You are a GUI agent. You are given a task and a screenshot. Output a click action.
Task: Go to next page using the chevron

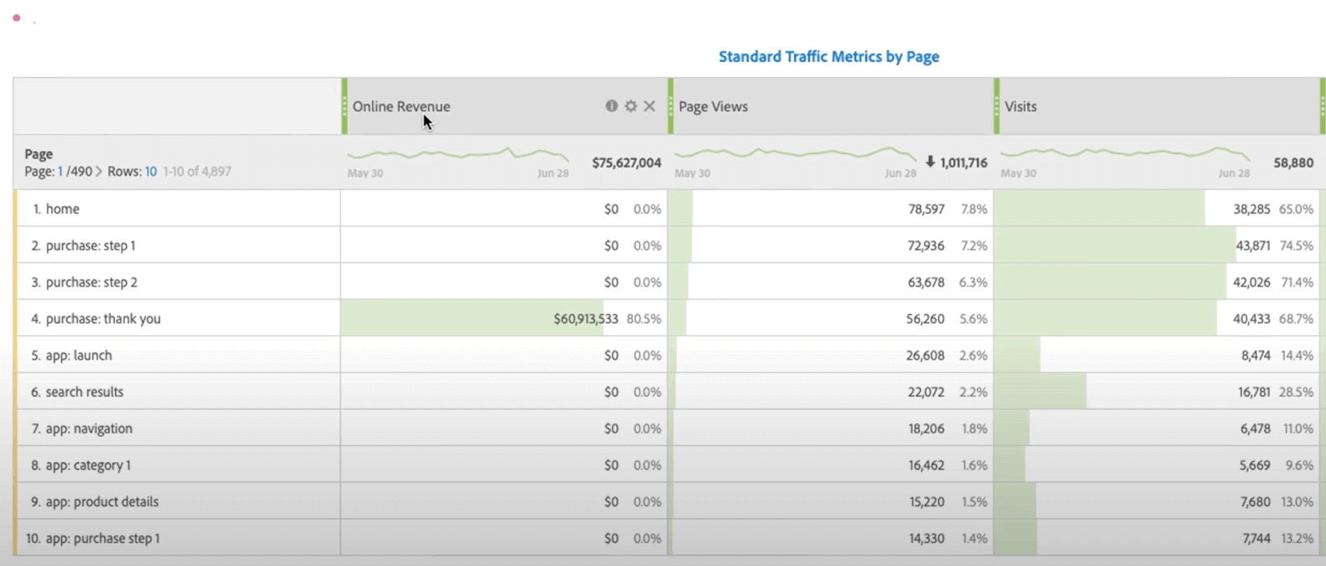(x=99, y=172)
